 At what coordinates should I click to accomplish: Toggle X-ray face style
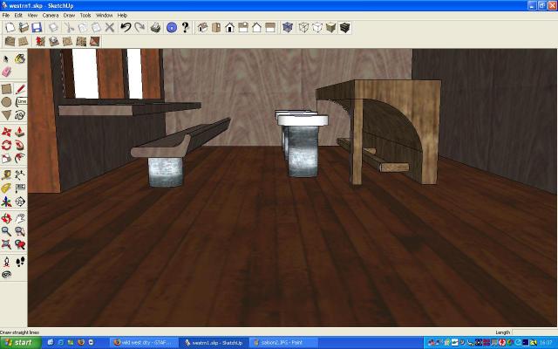tap(288, 28)
